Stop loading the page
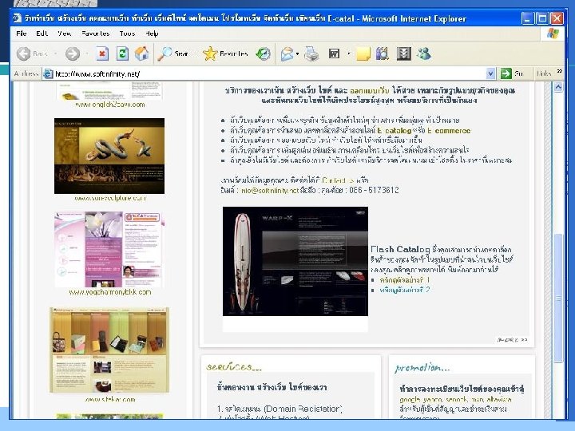The image size is (575, 431). tap(102, 54)
